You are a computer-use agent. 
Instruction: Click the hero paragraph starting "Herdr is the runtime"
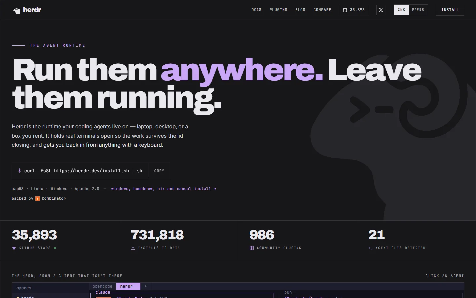100,136
